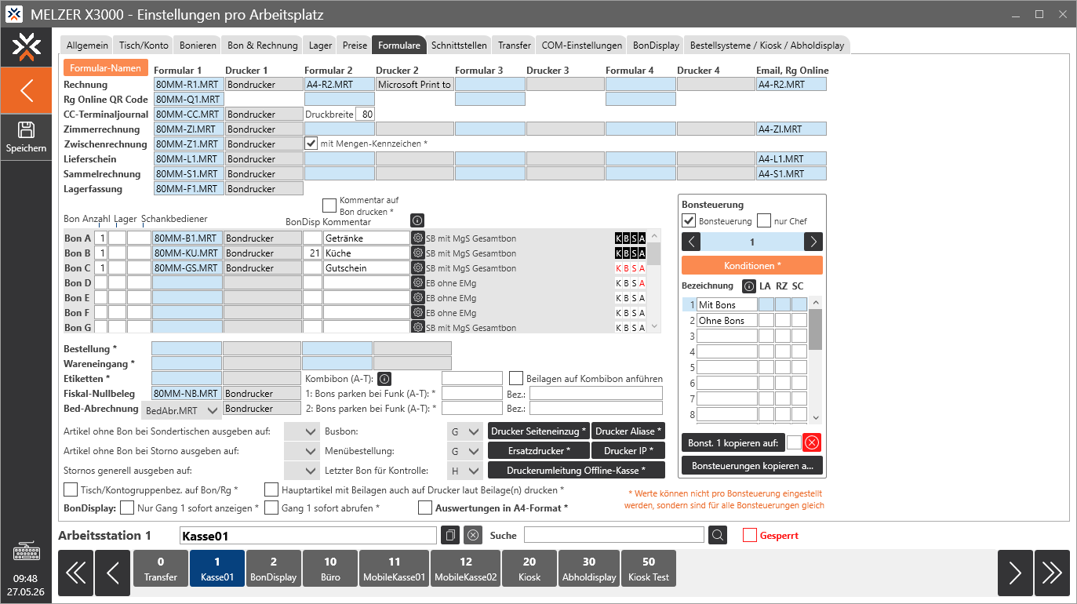Click the Melzer logo in the sidebar

[26, 48]
